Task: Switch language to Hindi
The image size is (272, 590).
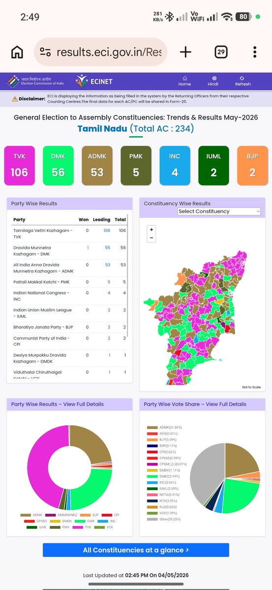Action: click(213, 81)
